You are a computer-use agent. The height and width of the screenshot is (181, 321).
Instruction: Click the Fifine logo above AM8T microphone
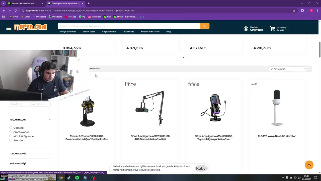(130, 84)
